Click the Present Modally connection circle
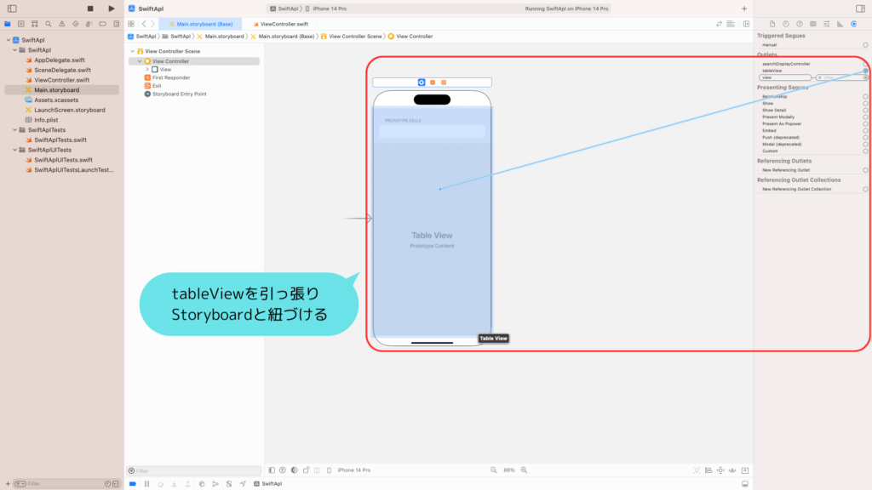 [x=865, y=117]
